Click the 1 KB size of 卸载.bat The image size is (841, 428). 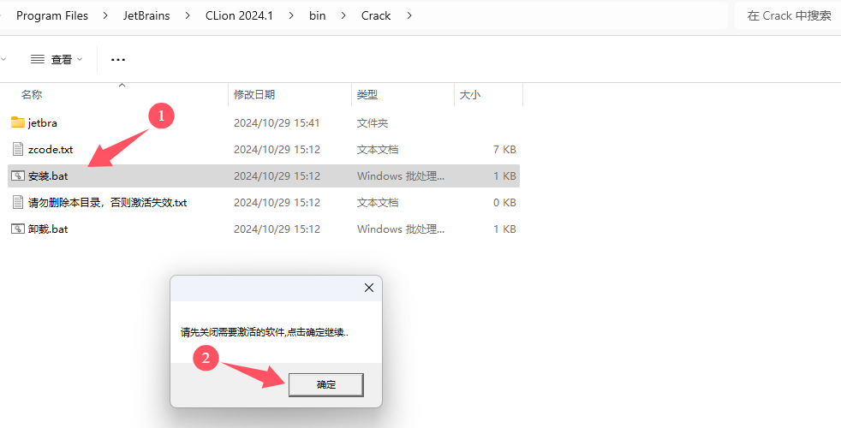(504, 229)
